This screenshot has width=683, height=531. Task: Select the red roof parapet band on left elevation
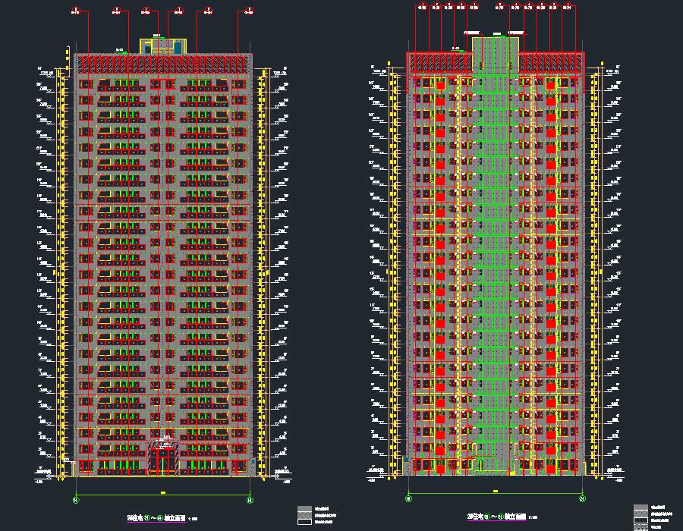click(x=162, y=64)
